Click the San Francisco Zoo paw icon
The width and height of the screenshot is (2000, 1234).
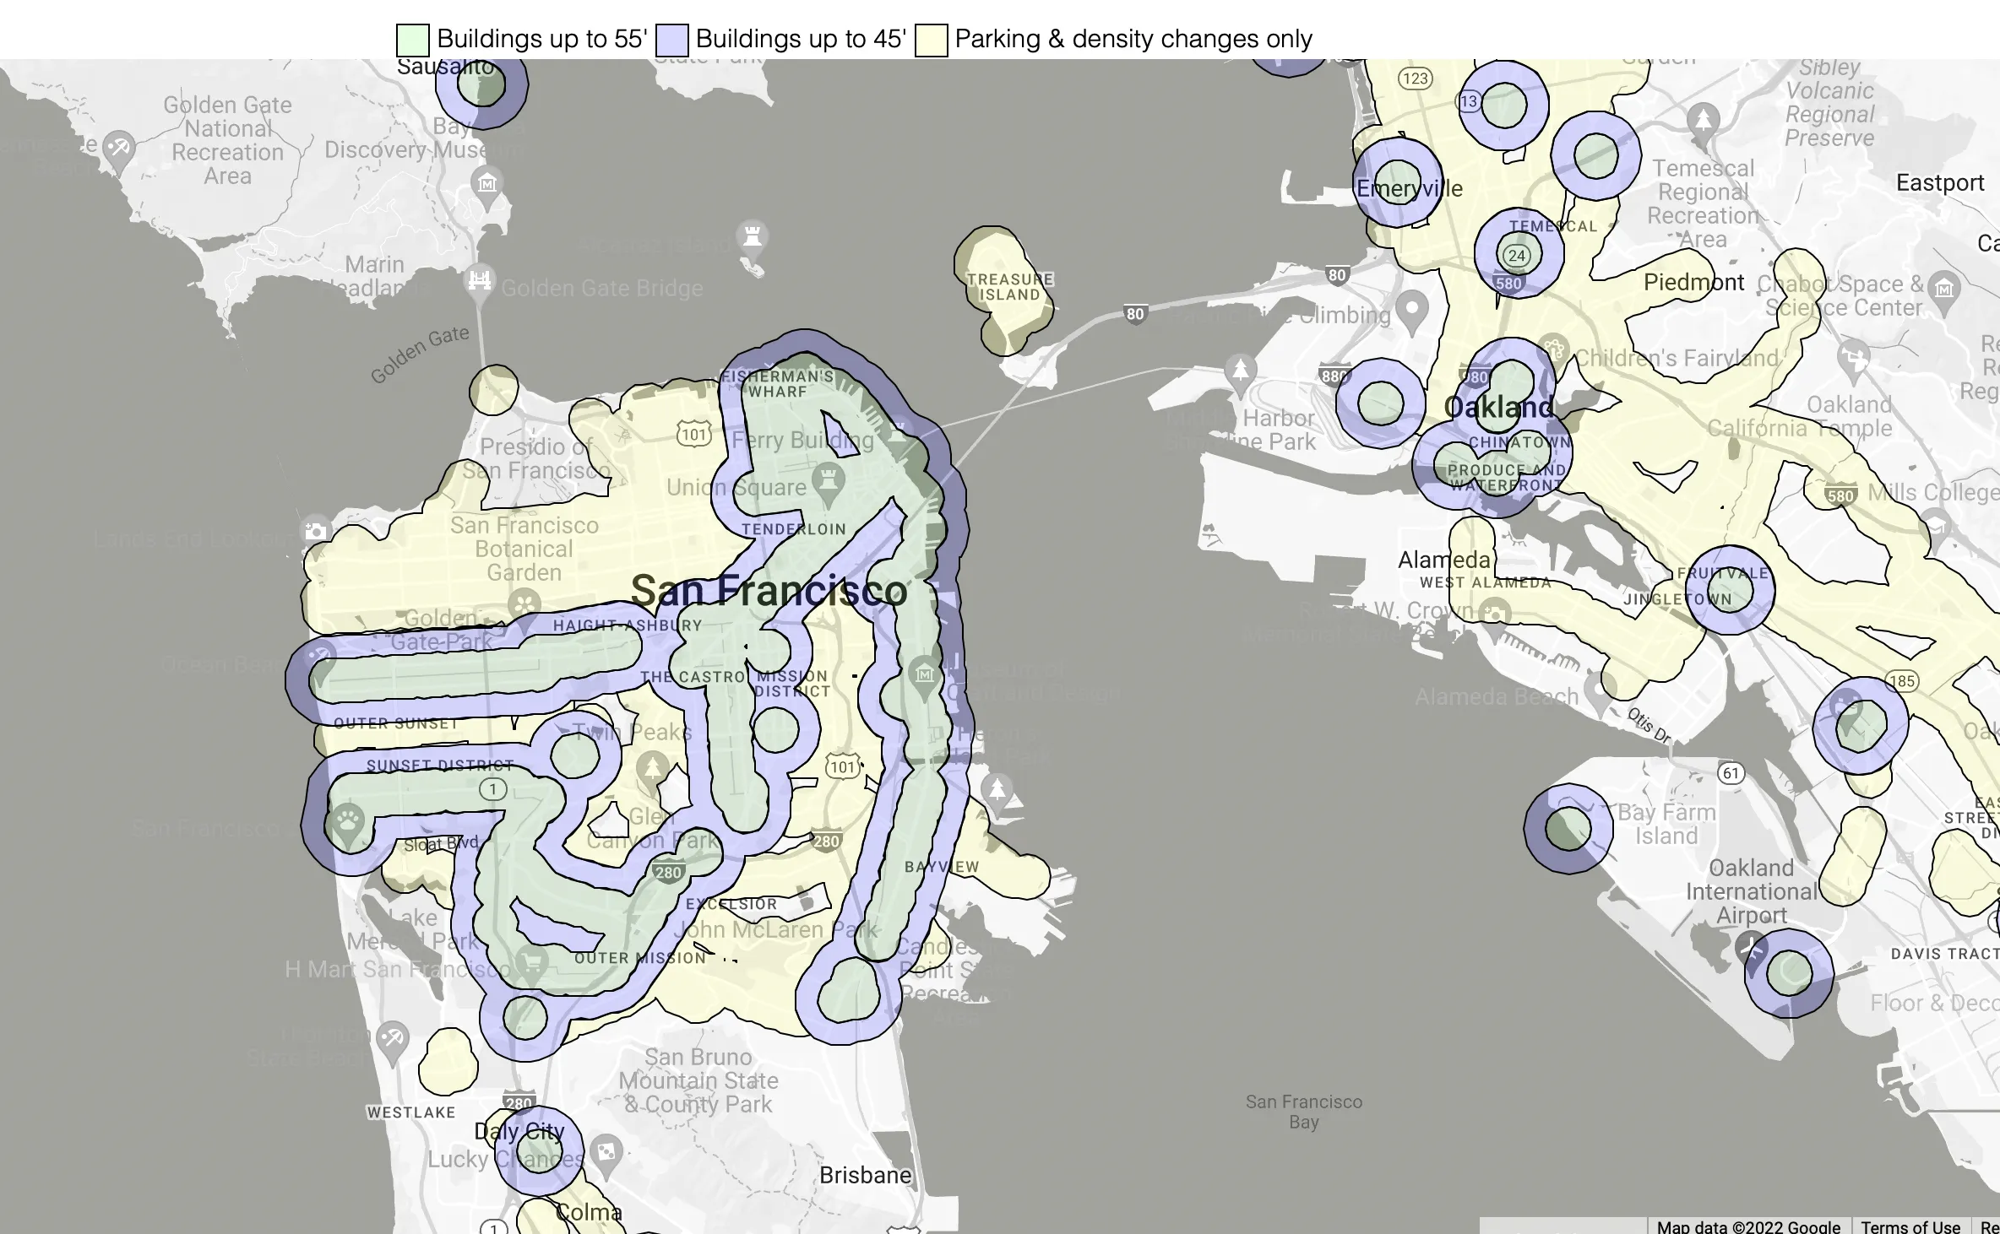(x=348, y=819)
